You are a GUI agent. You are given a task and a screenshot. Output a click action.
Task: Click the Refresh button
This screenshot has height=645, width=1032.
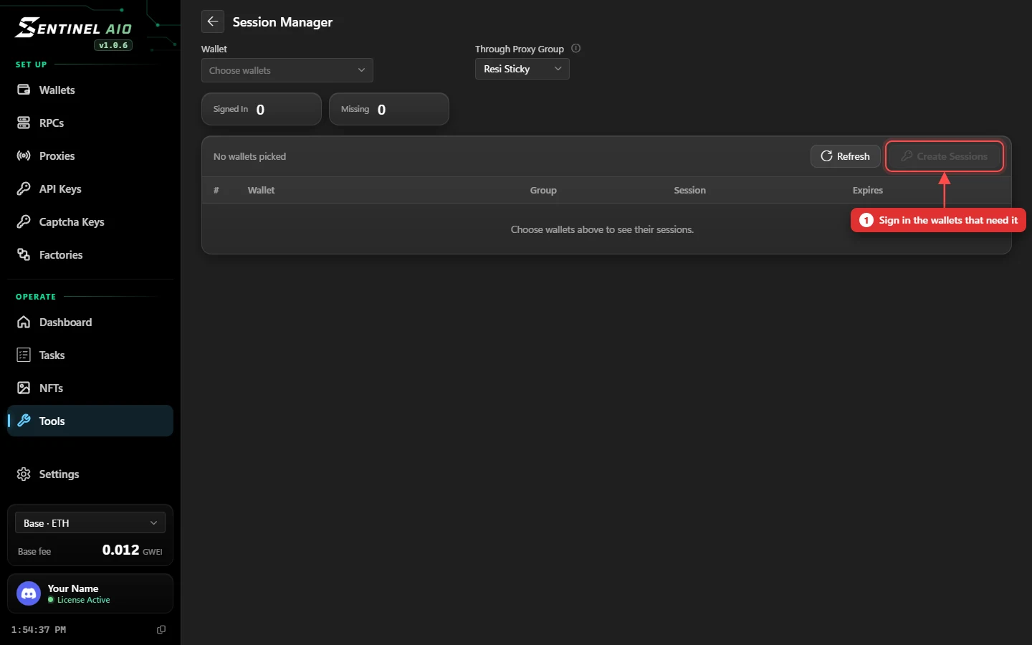point(846,156)
